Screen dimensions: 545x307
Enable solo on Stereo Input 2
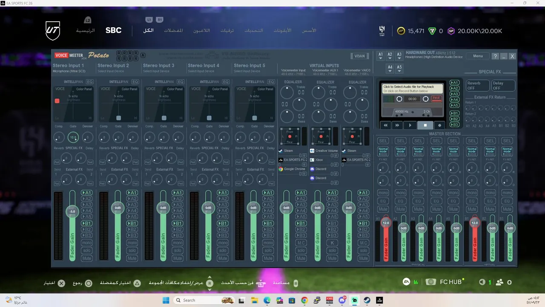(132, 251)
